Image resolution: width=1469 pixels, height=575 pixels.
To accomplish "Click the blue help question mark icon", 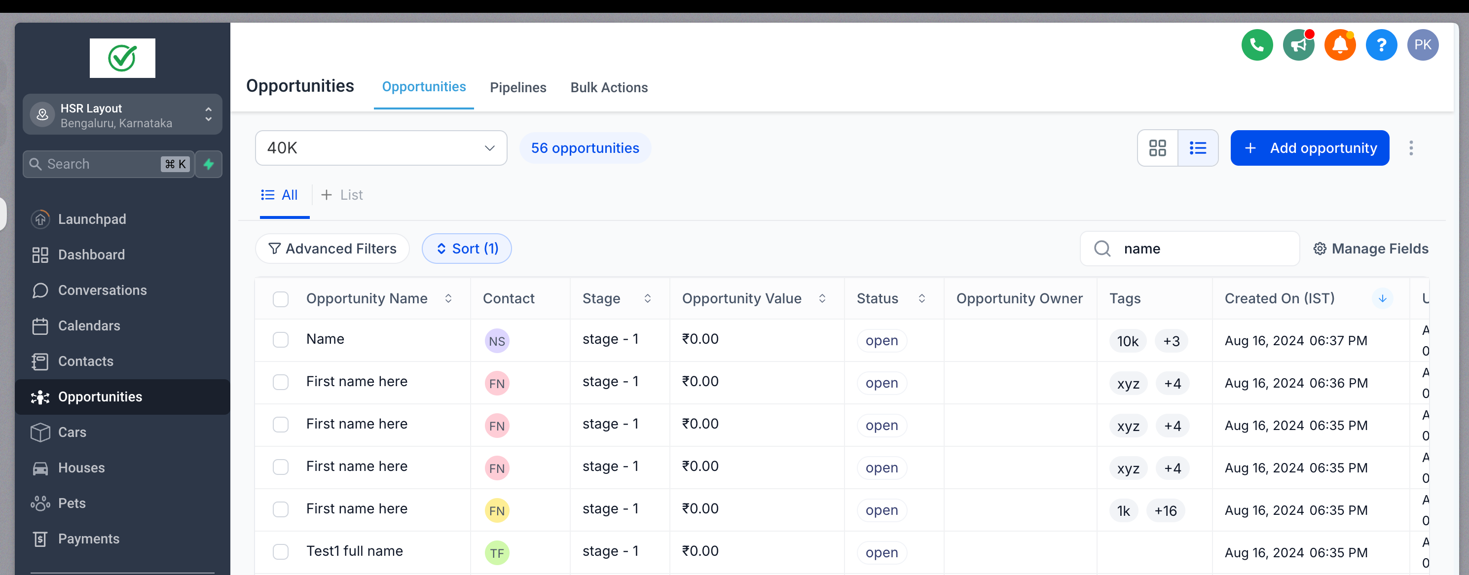I will (x=1381, y=45).
